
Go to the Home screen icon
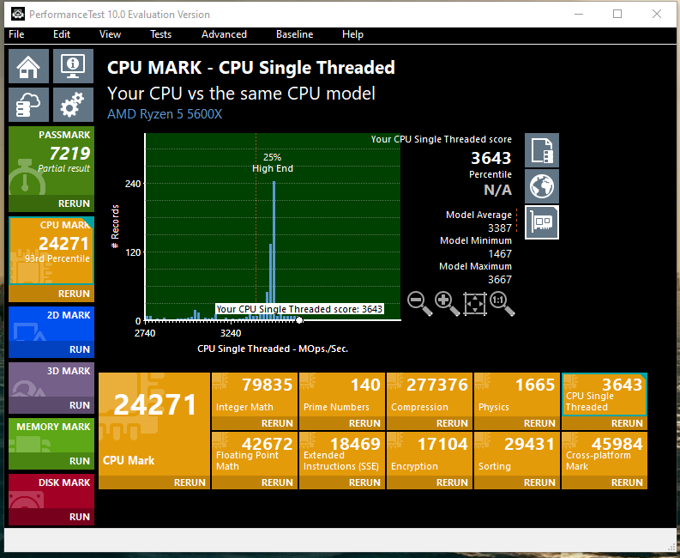[x=28, y=66]
